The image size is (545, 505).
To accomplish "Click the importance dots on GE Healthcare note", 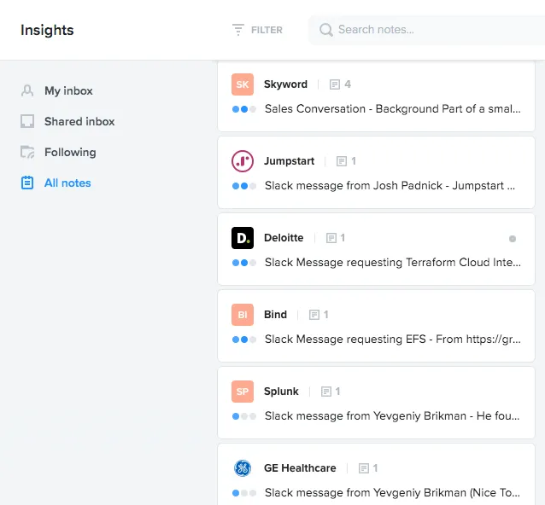I will [x=244, y=492].
